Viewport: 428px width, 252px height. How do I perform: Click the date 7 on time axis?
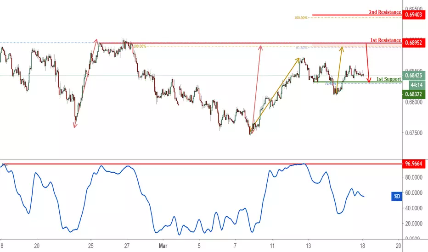click(x=235, y=246)
